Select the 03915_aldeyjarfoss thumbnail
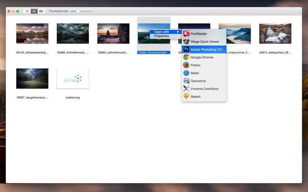 pyautogui.click(x=275, y=33)
